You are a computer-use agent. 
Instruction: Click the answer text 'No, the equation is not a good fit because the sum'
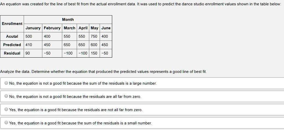(x=83, y=83)
